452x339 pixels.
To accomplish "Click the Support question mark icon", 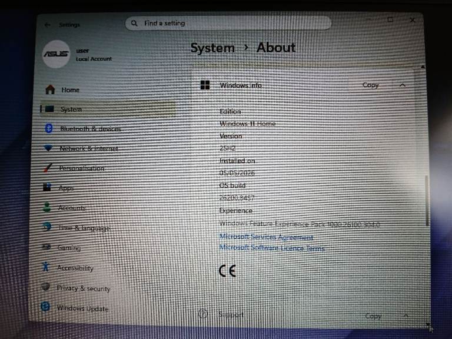I will click(x=203, y=314).
